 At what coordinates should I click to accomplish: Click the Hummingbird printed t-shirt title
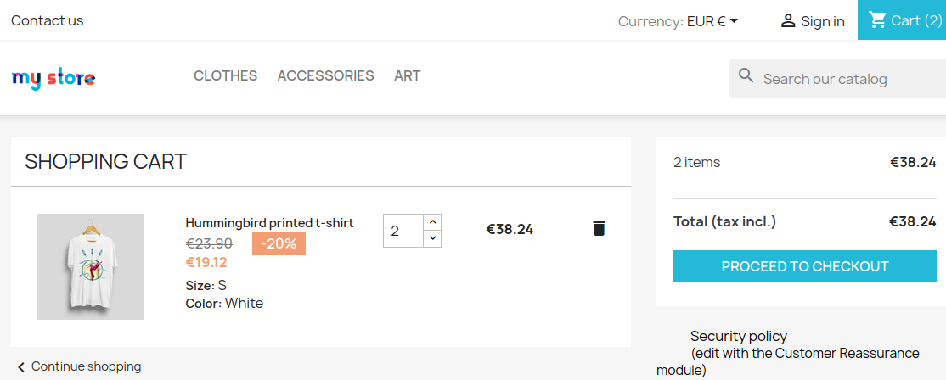pyautogui.click(x=269, y=223)
